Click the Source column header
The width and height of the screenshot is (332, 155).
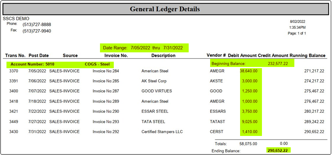tap(70, 56)
